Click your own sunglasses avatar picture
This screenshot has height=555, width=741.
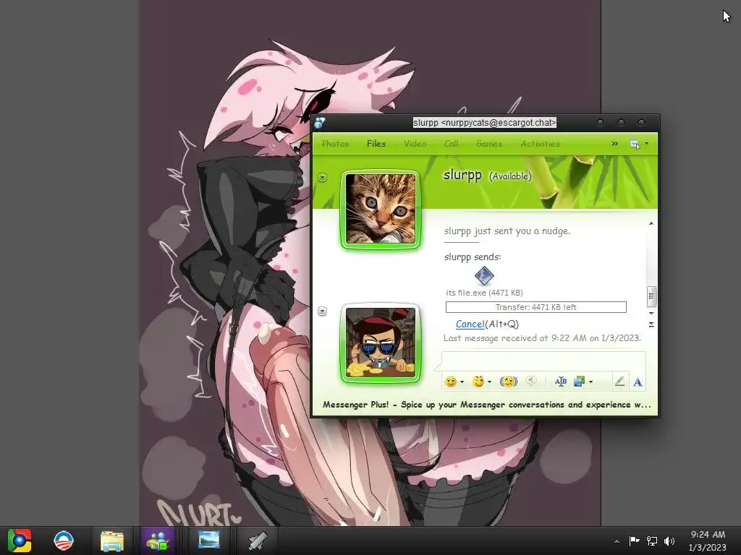[x=381, y=343]
